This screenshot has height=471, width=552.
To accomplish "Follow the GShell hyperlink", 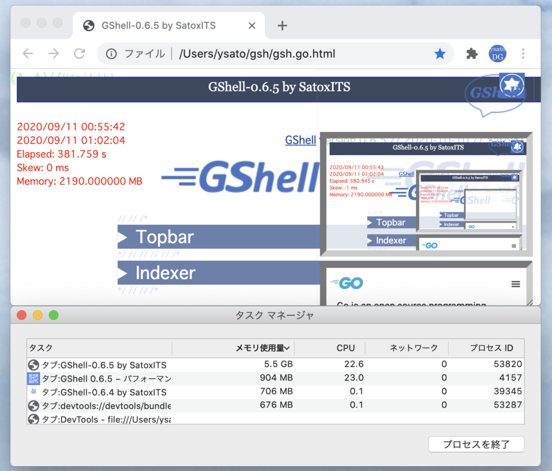I will point(300,140).
